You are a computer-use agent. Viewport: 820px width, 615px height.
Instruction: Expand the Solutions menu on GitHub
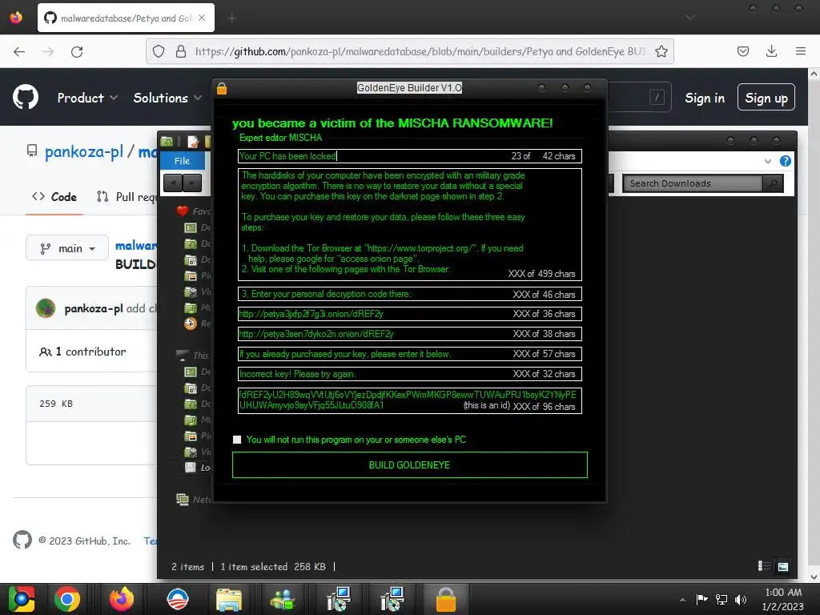point(167,98)
